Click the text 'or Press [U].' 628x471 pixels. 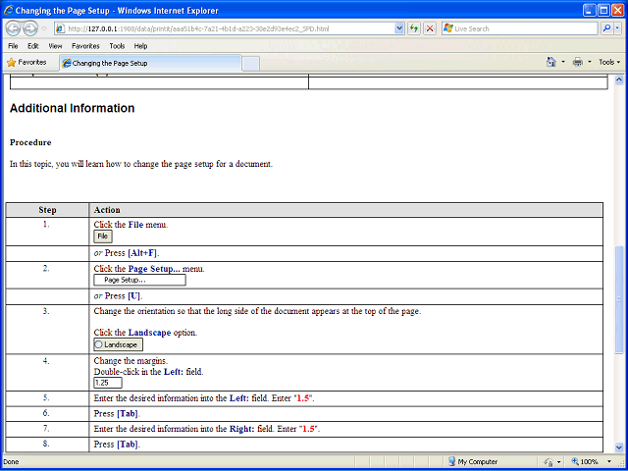(118, 296)
